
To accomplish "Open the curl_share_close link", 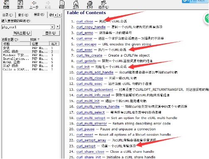I will (x=90, y=152).
